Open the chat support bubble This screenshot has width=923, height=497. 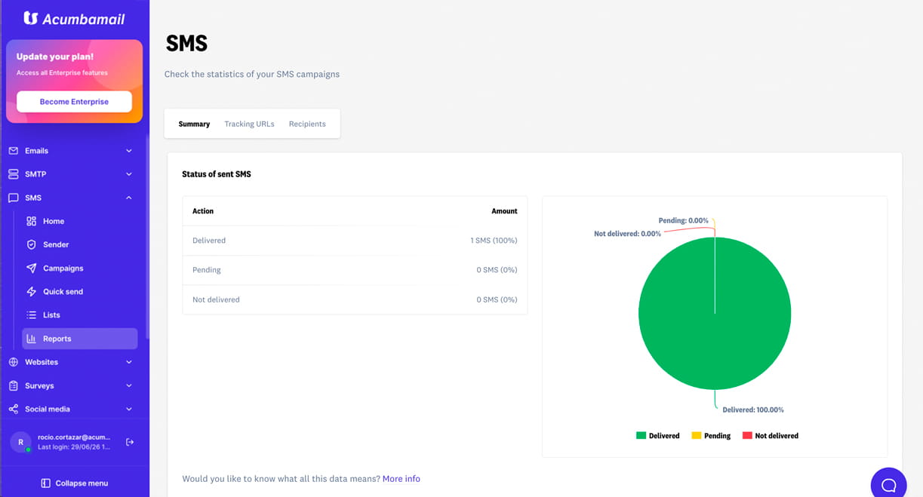point(888,483)
